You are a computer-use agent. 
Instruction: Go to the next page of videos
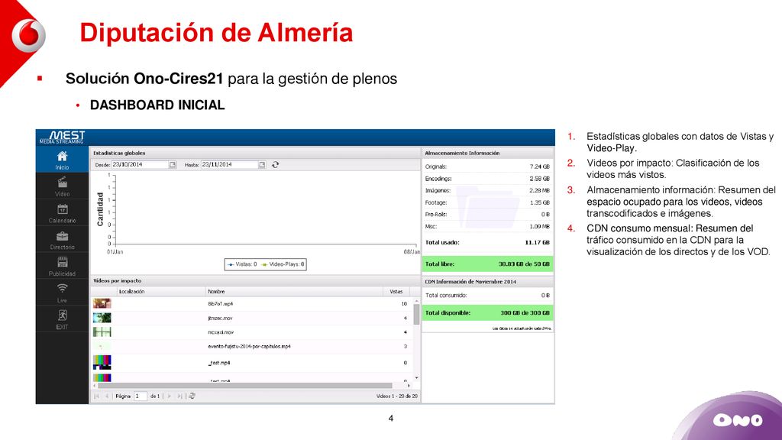(x=169, y=396)
